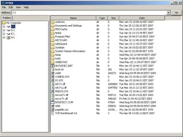The image size is (183, 137).
Task: Click the size value 47564
Action: [x=111, y=102]
